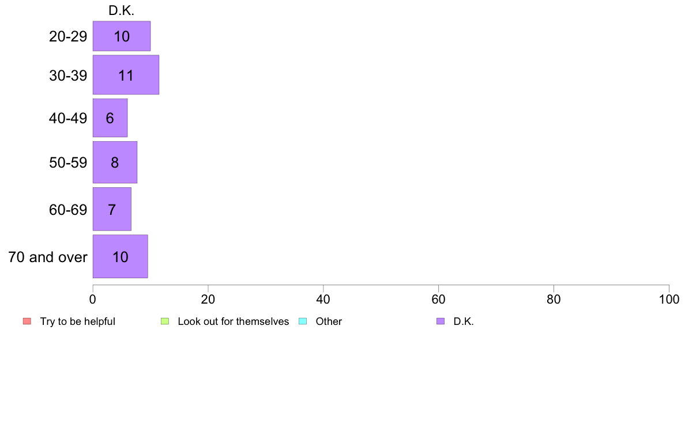
Task: Click the D.K. legend label text
Action: (464, 321)
